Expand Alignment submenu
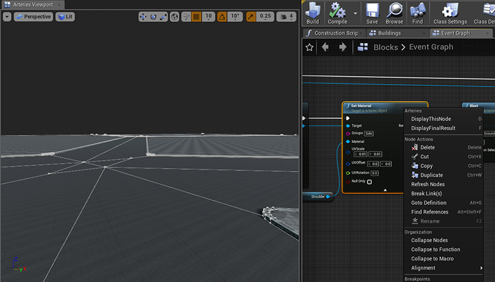 click(x=443, y=268)
